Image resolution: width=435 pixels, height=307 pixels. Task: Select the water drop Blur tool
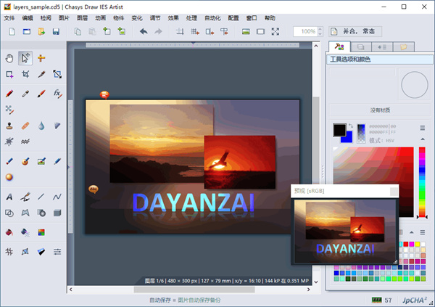pyautogui.click(x=41, y=126)
